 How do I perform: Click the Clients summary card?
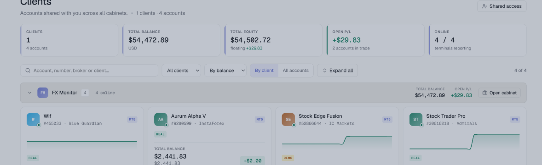(69, 40)
